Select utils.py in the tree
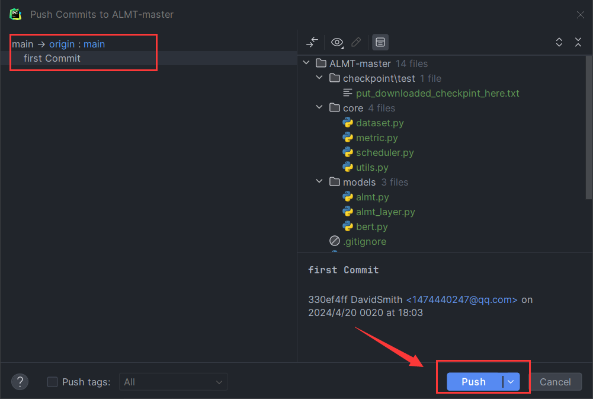Viewport: 593px width, 399px height. (x=372, y=167)
